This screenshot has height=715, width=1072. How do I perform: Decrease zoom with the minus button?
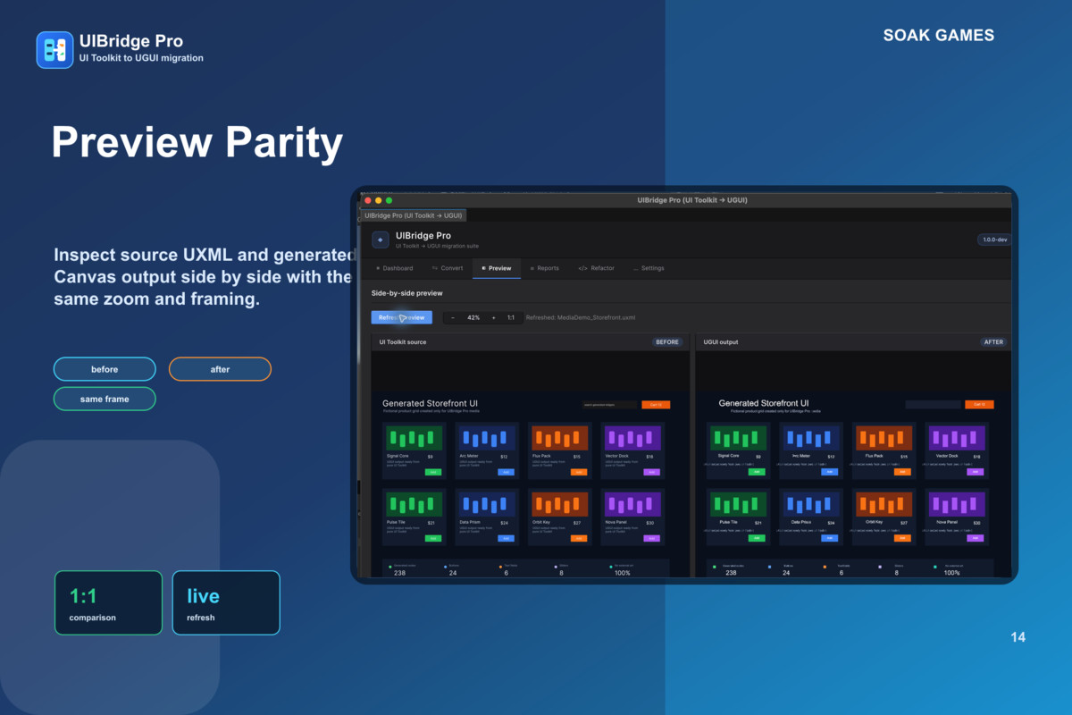coord(453,317)
